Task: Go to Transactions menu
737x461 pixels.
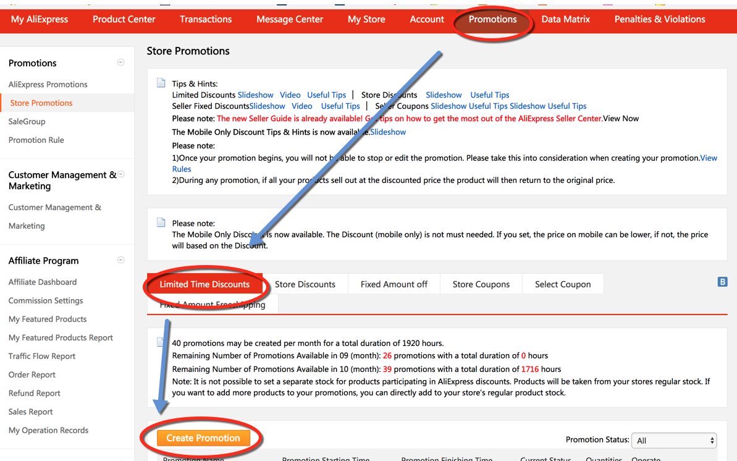Action: click(x=206, y=19)
